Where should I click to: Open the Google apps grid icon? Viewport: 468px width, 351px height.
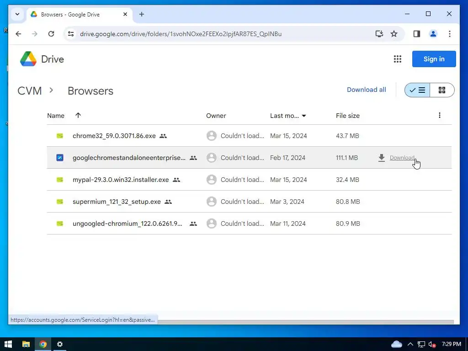coord(397,59)
